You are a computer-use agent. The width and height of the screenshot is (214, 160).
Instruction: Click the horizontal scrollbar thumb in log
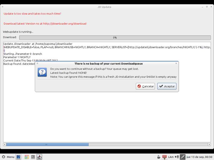click(x=47, y=144)
